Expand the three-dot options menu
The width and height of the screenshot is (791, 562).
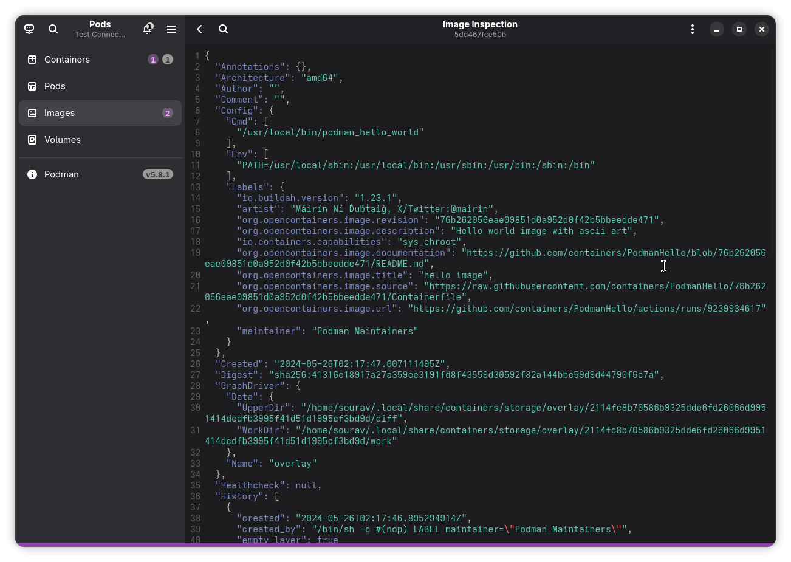692,29
